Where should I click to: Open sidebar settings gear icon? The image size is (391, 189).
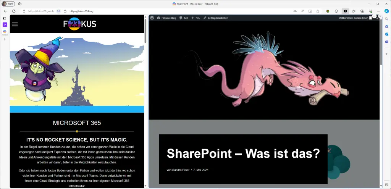386,184
